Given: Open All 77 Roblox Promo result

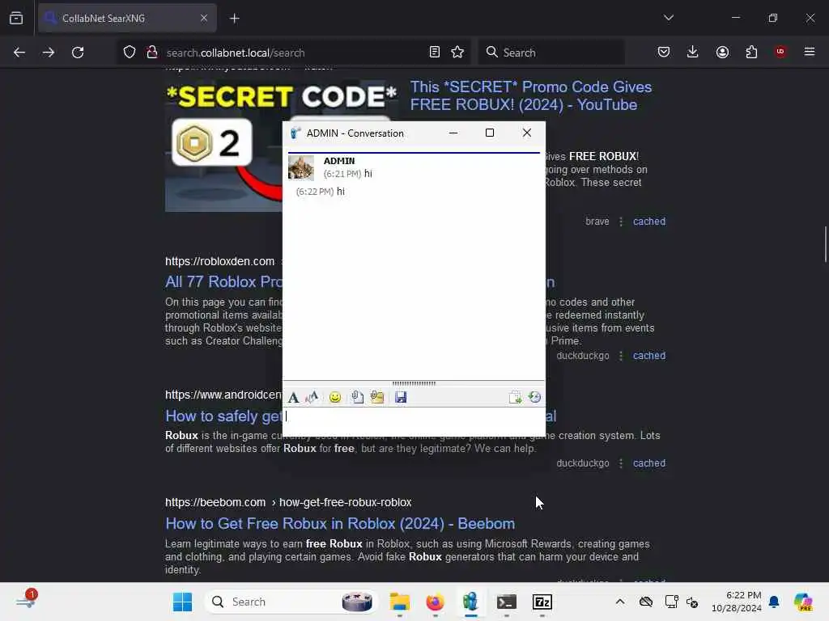Looking at the screenshot, I should click(x=223, y=281).
